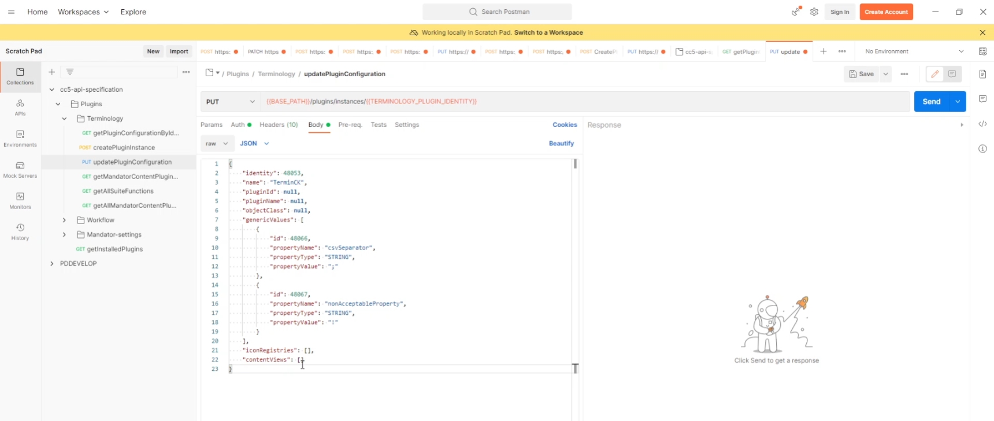Open the Collections sidebar panel
Image resolution: width=994 pixels, height=421 pixels.
(20, 76)
